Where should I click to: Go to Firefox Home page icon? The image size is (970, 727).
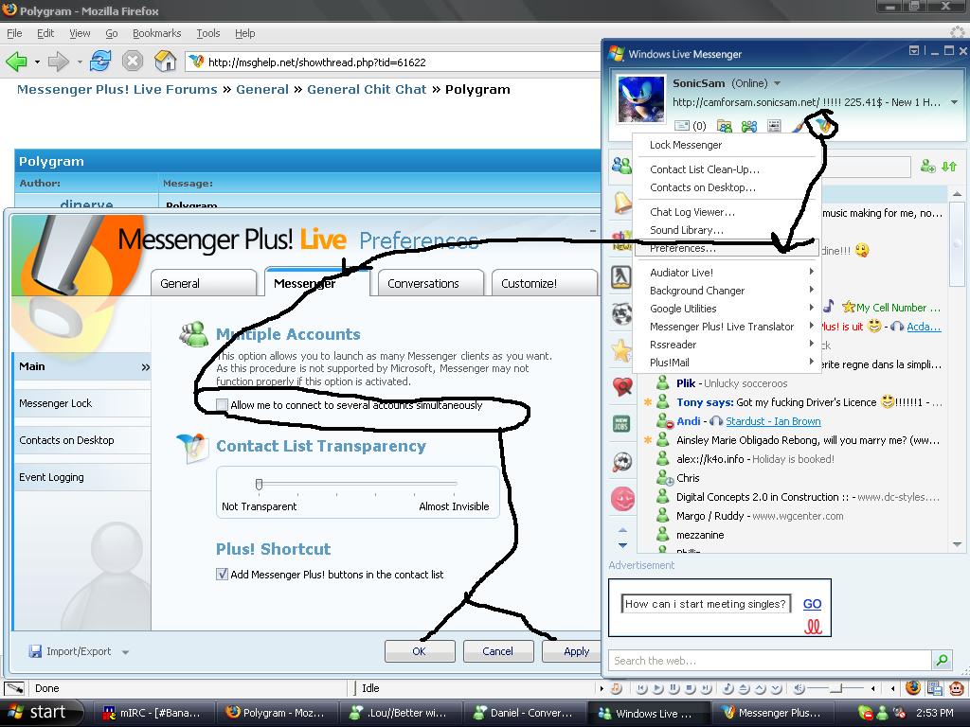[165, 62]
